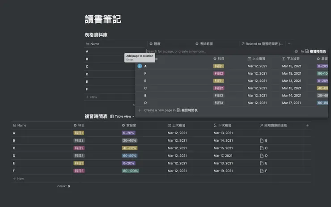Click row E name in 表格資料庫
Image resolution: width=331 pixels, height=207 pixels.
tap(87, 82)
